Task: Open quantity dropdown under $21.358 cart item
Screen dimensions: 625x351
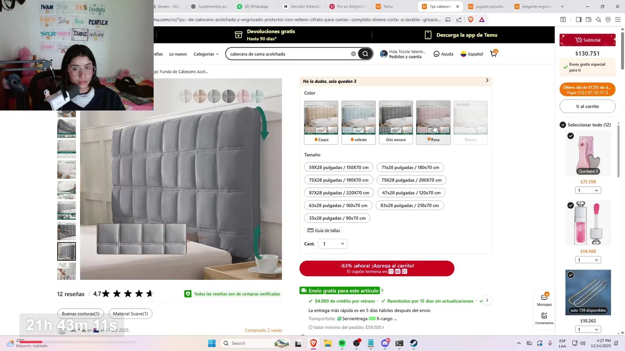Action: [588, 191]
